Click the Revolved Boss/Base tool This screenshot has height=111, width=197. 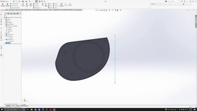tap(7, 5)
